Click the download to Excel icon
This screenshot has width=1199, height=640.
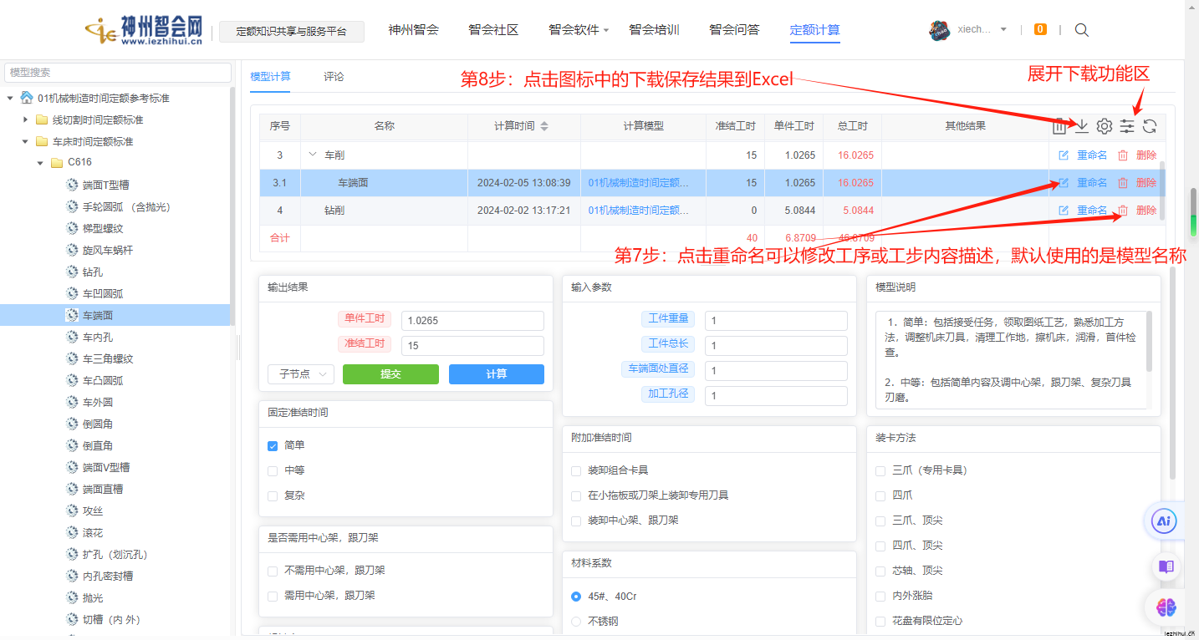[x=1081, y=126]
